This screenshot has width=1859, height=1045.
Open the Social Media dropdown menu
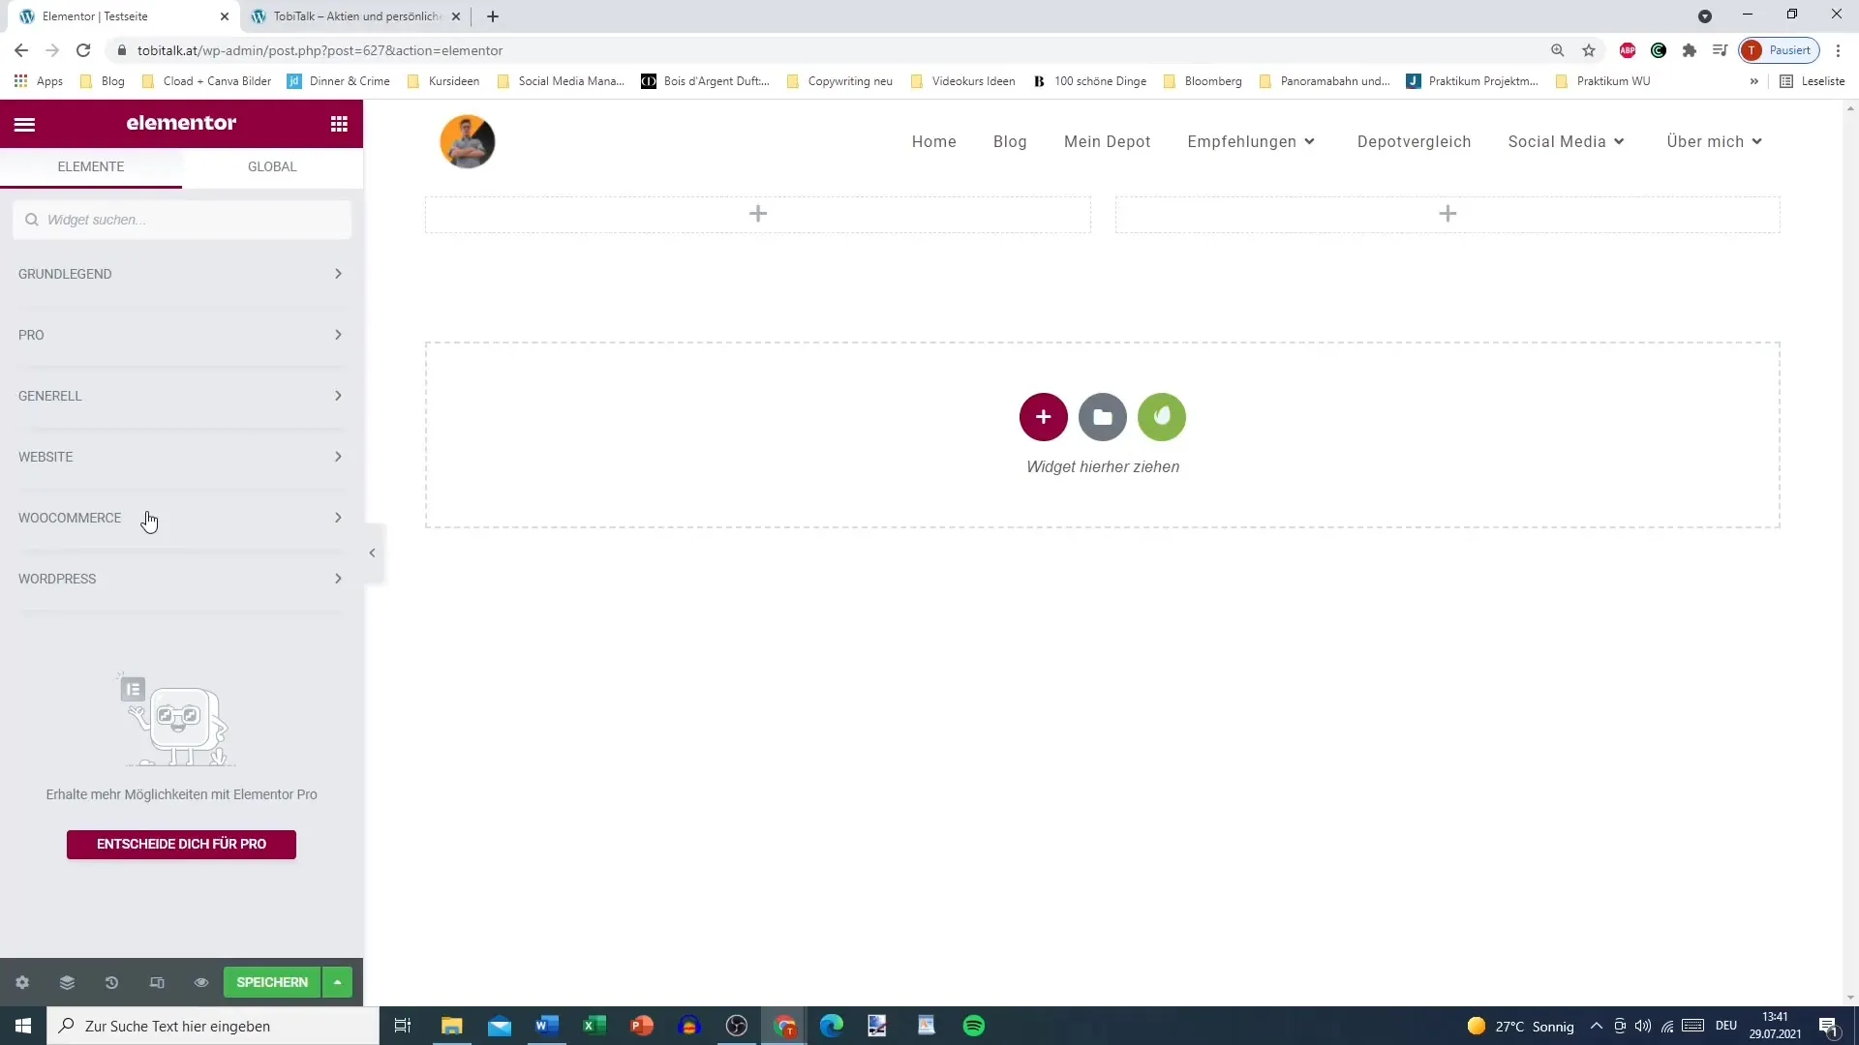1566,141
